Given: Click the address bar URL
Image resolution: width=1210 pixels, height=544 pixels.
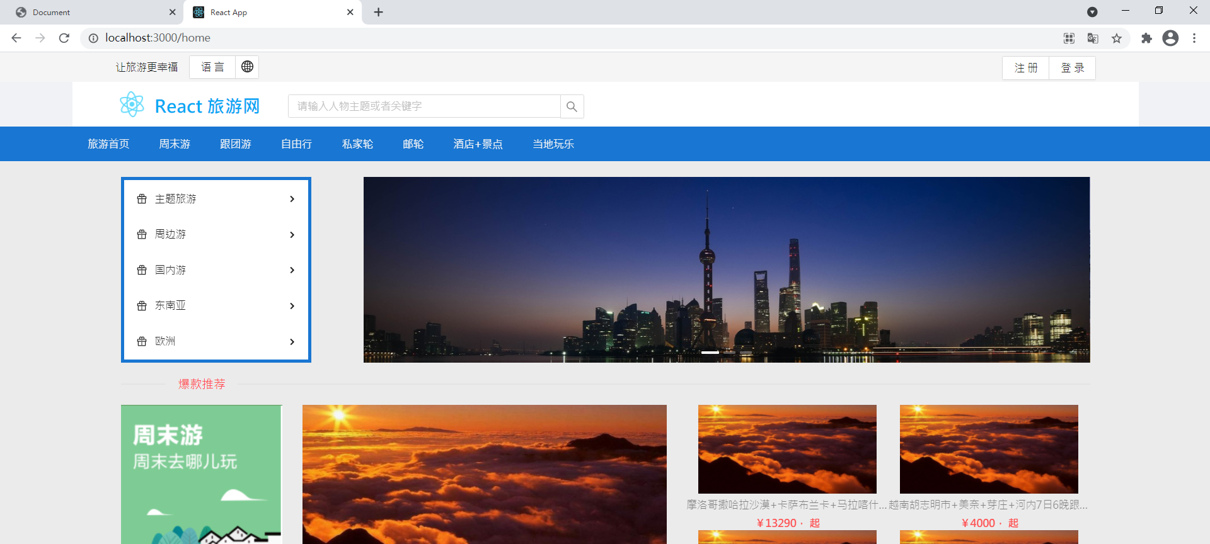Looking at the screenshot, I should [158, 38].
